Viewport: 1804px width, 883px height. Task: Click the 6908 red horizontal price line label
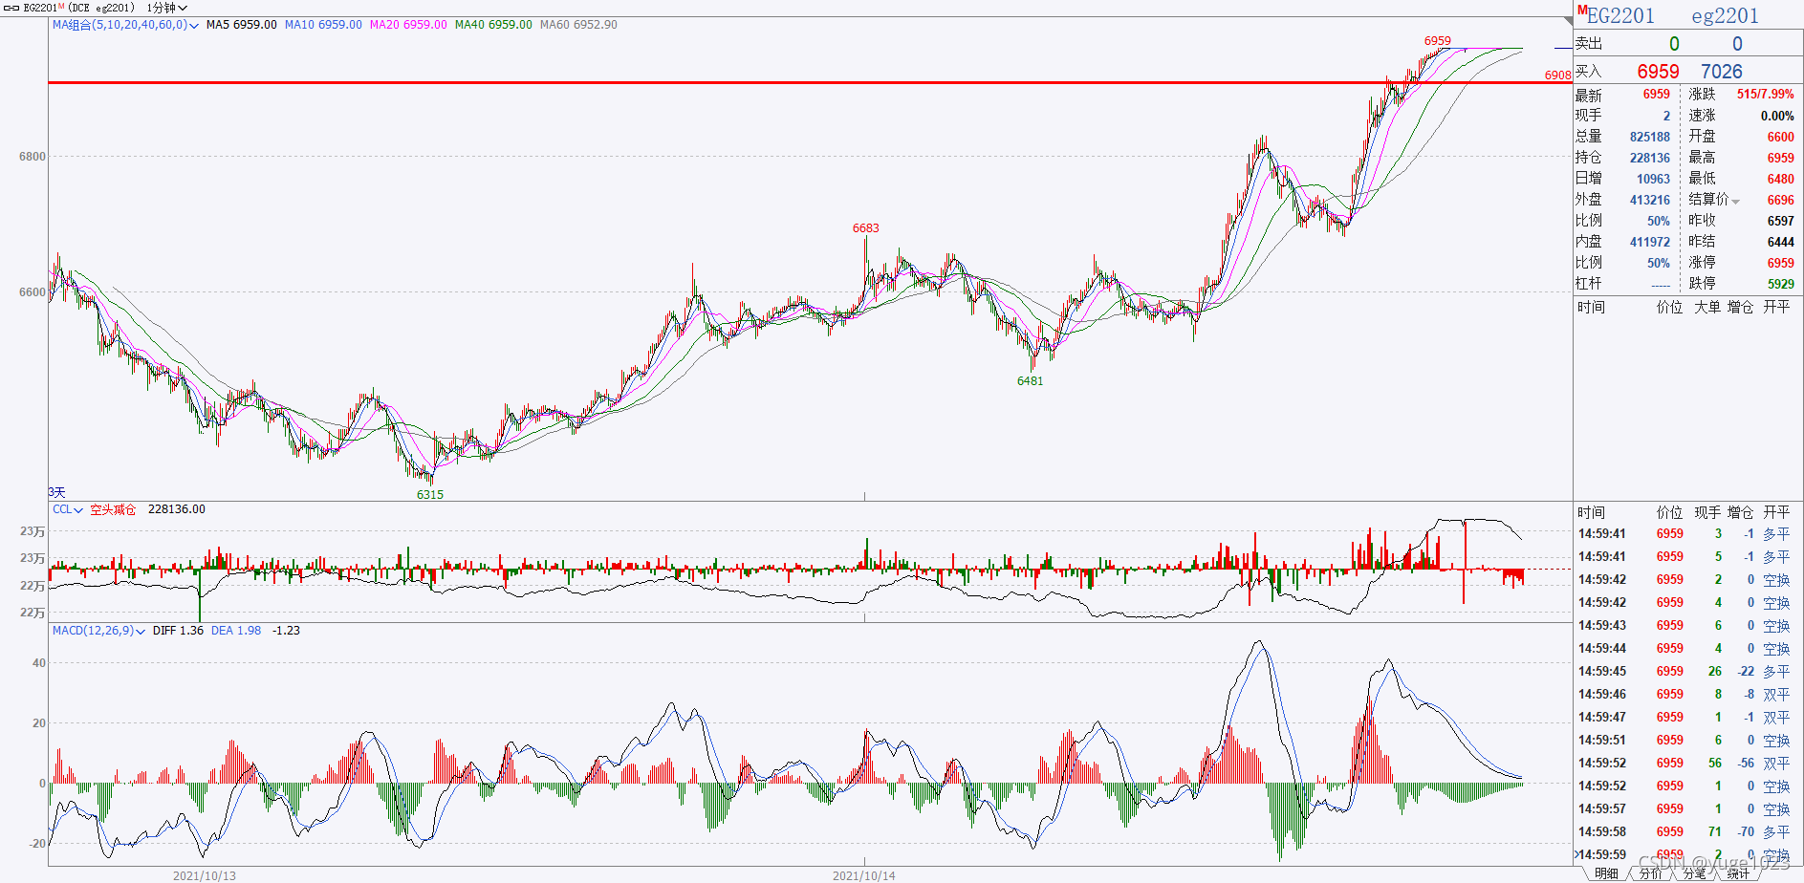pos(1557,75)
